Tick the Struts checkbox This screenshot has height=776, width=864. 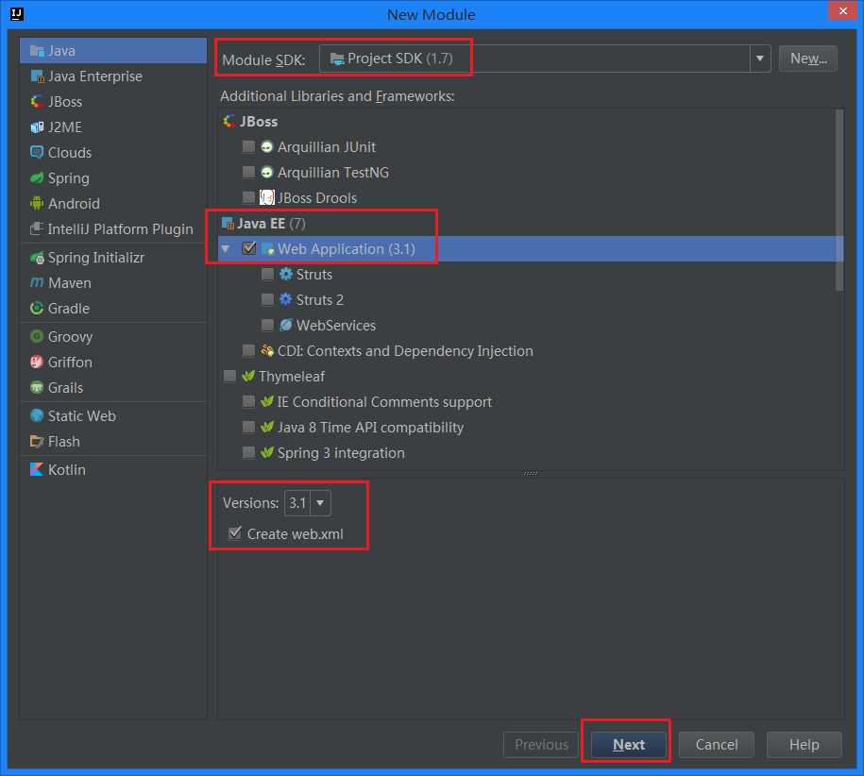point(267,275)
